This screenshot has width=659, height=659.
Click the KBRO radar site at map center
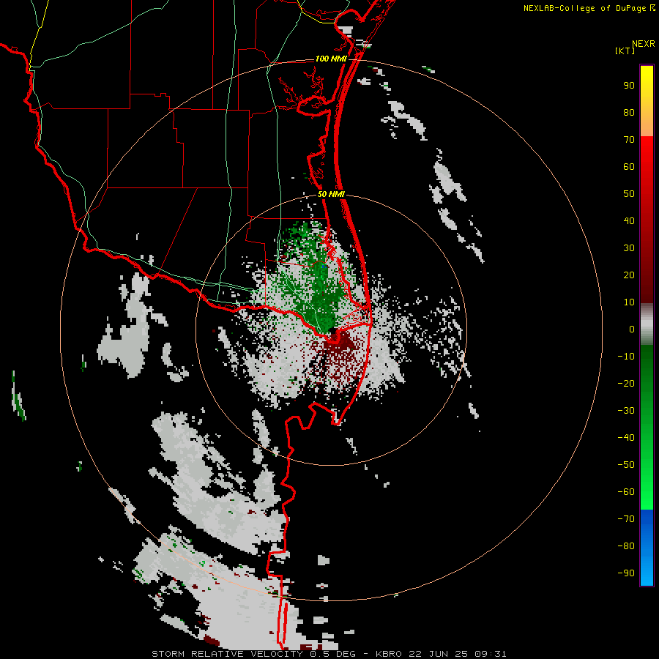pos(333,331)
